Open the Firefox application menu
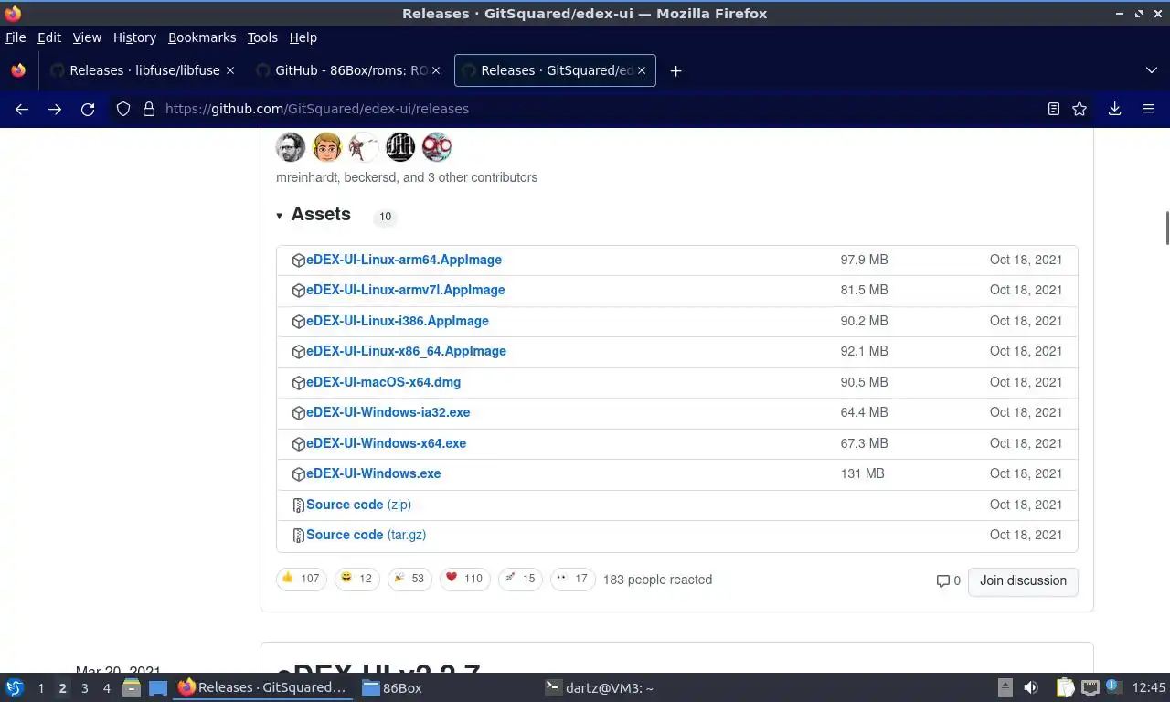 click(1148, 109)
